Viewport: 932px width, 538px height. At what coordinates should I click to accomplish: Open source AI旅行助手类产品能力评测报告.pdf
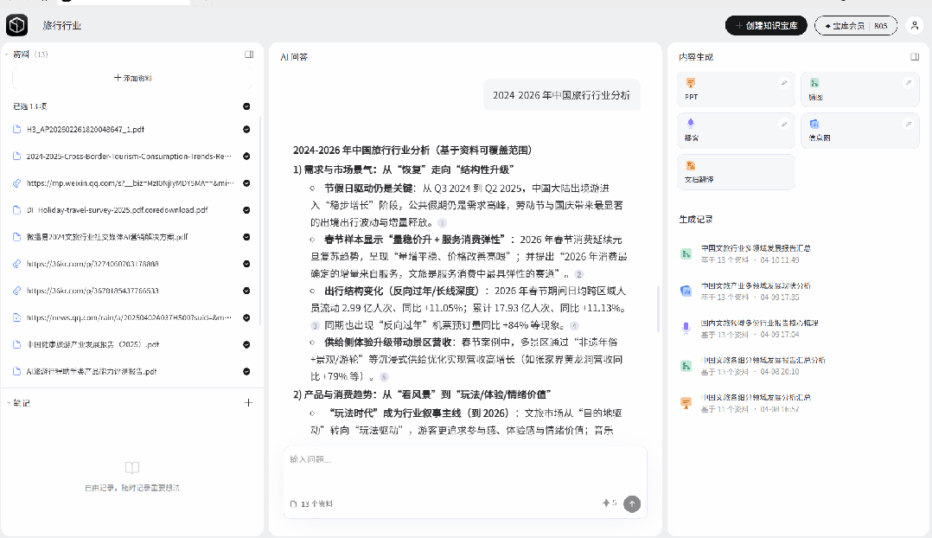92,372
